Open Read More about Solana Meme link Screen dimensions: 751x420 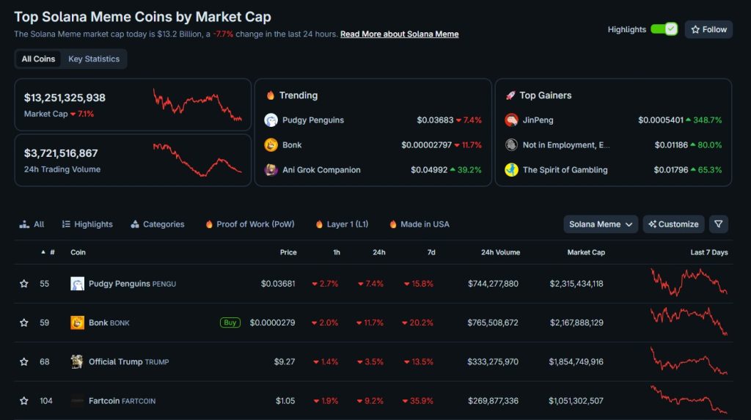pyautogui.click(x=399, y=34)
